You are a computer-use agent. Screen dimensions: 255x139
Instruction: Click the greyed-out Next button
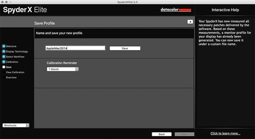pyautogui.click(x=184, y=134)
